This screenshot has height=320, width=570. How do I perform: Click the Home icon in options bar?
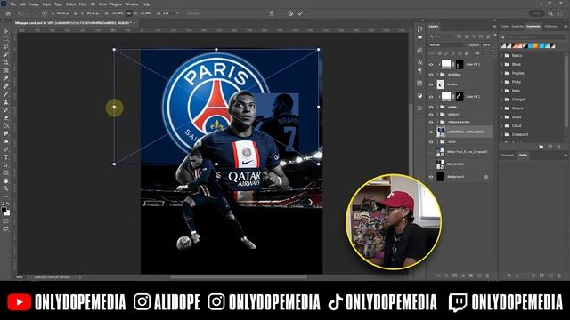click(x=8, y=13)
